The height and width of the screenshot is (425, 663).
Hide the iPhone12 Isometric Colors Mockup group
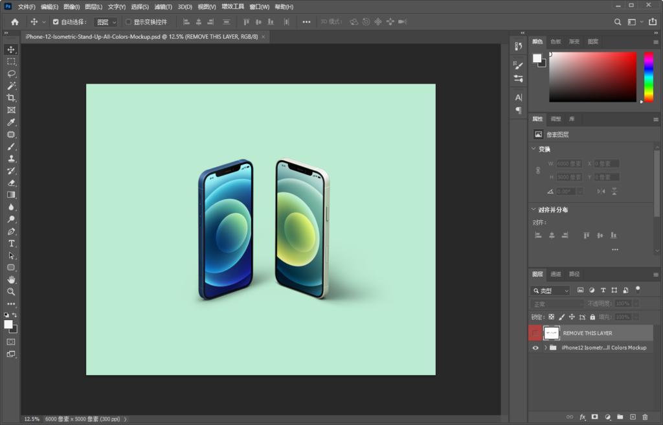point(535,347)
